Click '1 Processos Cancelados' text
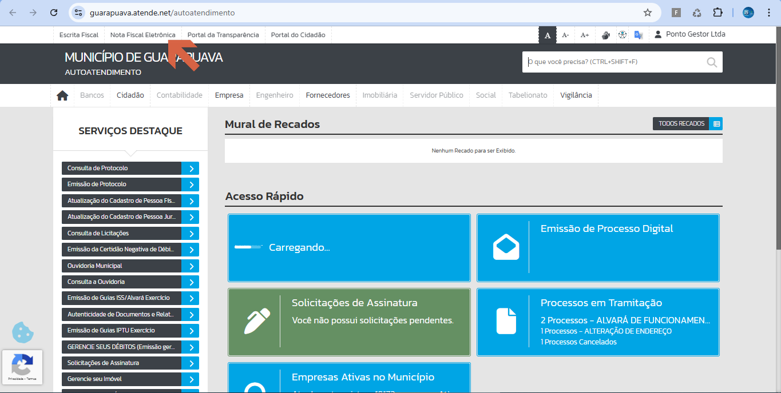The width and height of the screenshot is (781, 393). (578, 342)
